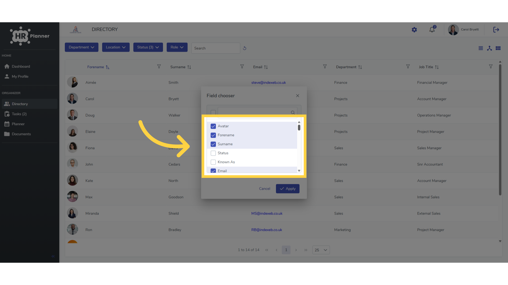The width and height of the screenshot is (508, 285).
Task: Open settings via the gear icon
Action: pyautogui.click(x=414, y=30)
